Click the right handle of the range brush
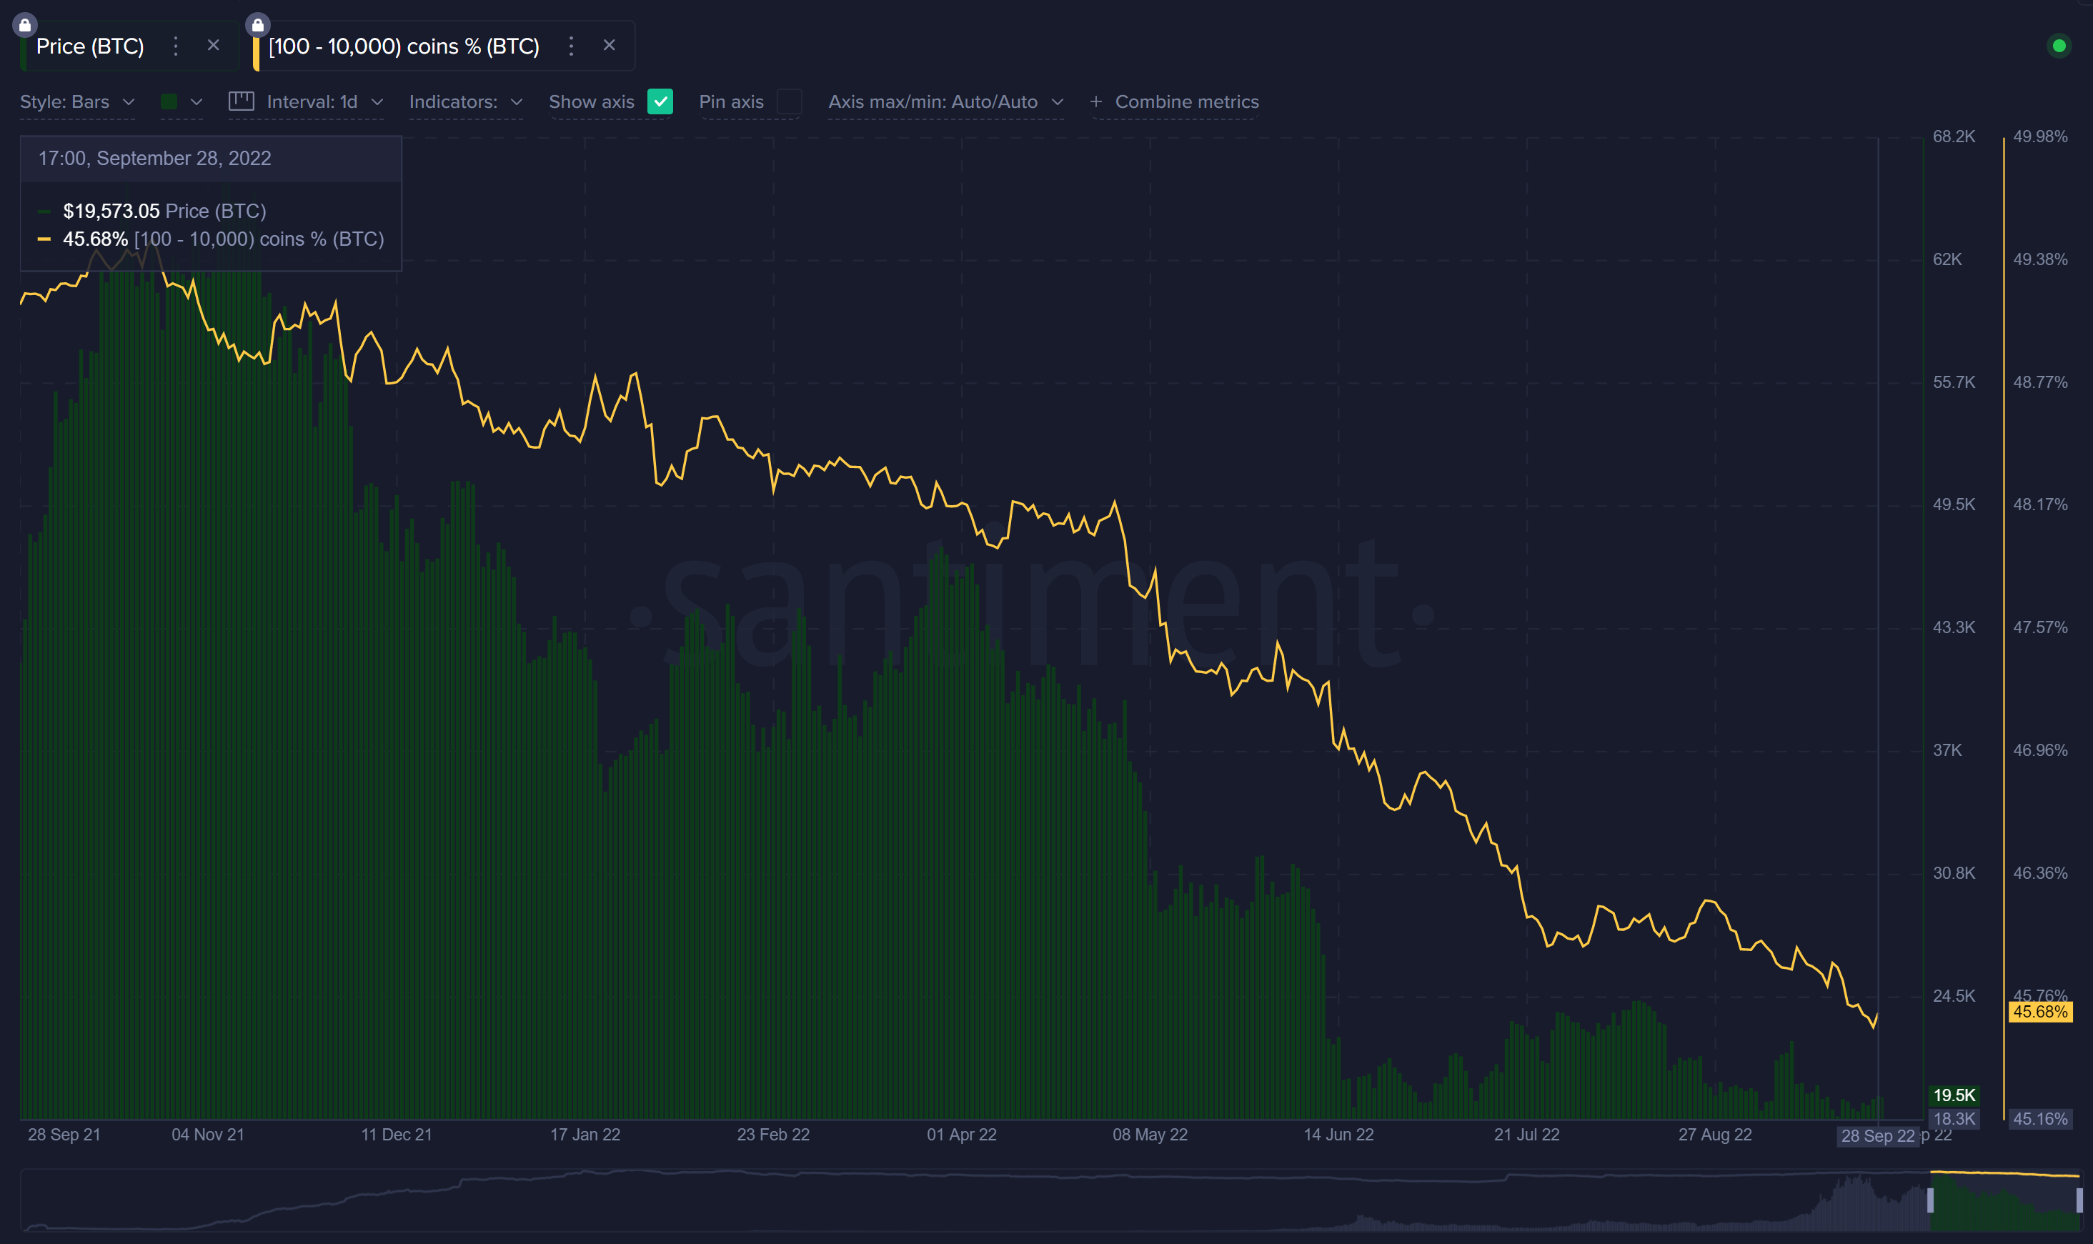This screenshot has height=1244, width=2093. [2079, 1200]
